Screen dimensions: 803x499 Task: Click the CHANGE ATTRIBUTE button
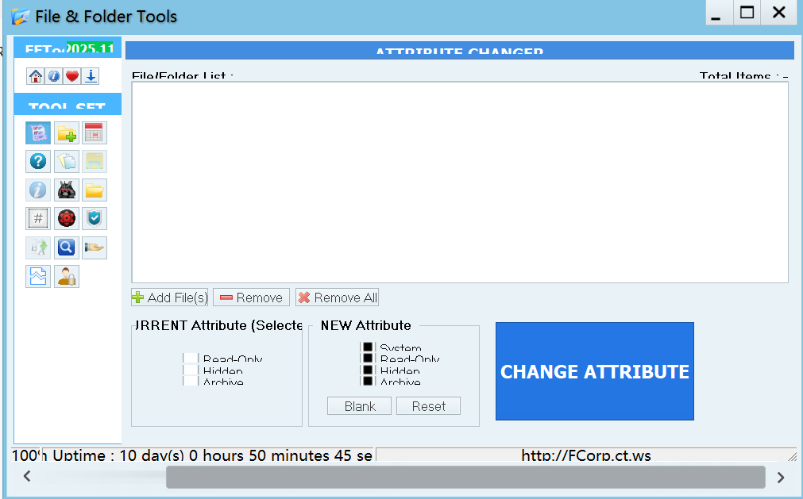(594, 371)
